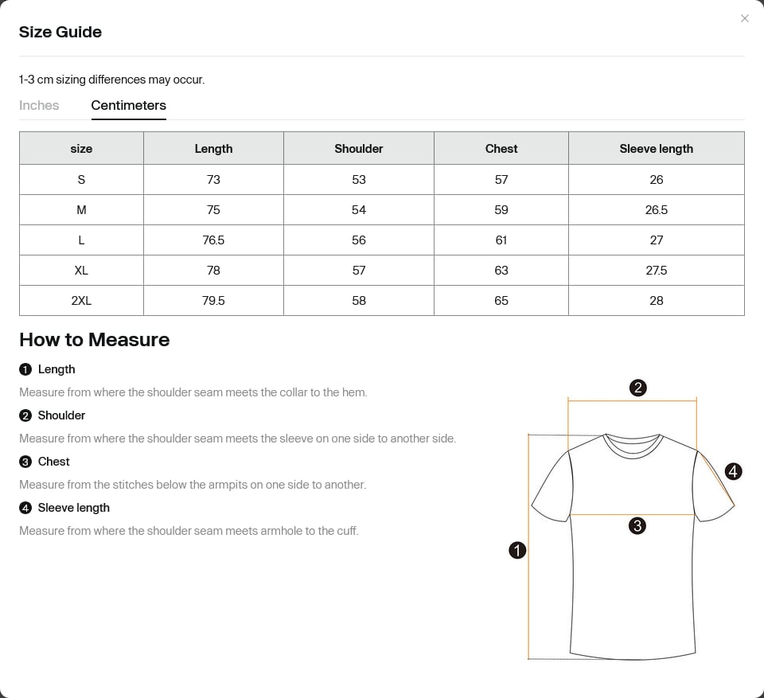Screen dimensions: 764x698
Task: Click the Sleeve length column header
Action: tap(657, 148)
